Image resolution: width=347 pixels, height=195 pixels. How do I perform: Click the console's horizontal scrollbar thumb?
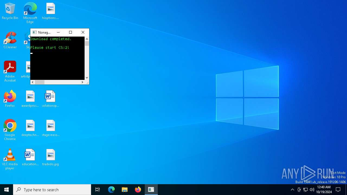40,82
